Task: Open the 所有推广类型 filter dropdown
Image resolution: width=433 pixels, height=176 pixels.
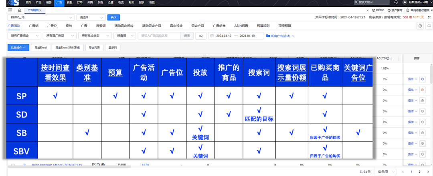Action: tap(60, 36)
